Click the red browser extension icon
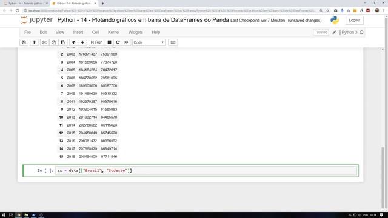The image size is (388, 218). pyautogui.click(x=368, y=11)
